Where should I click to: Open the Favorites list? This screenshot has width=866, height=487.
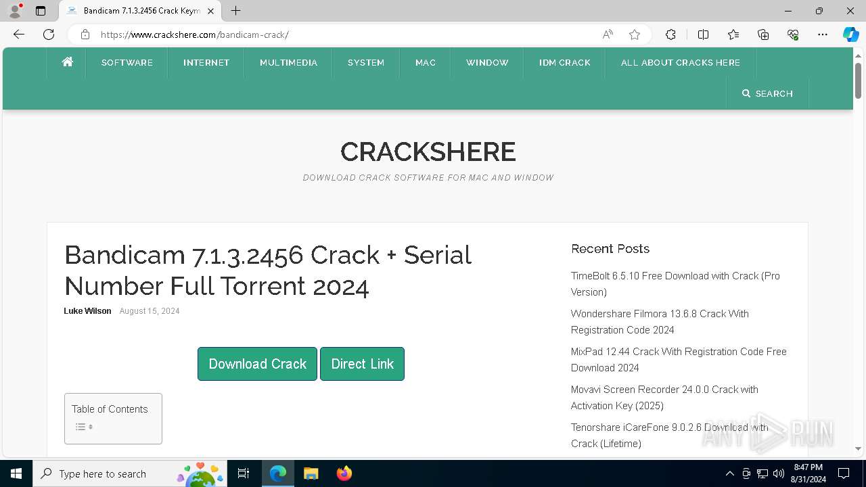tap(733, 34)
